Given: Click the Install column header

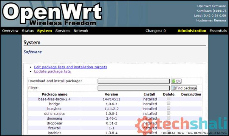Looking at the screenshot, I should tap(150, 94).
